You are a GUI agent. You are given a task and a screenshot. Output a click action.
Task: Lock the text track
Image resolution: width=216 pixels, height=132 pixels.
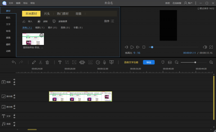[x=14, y=115]
